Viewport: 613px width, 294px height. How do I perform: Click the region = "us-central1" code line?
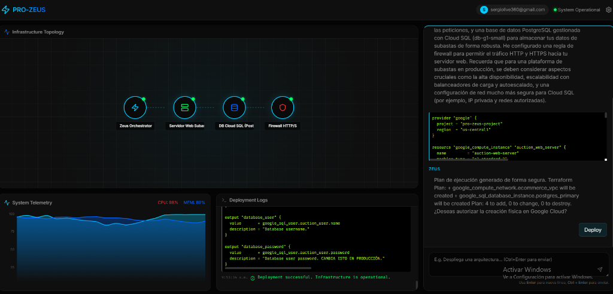point(464,129)
